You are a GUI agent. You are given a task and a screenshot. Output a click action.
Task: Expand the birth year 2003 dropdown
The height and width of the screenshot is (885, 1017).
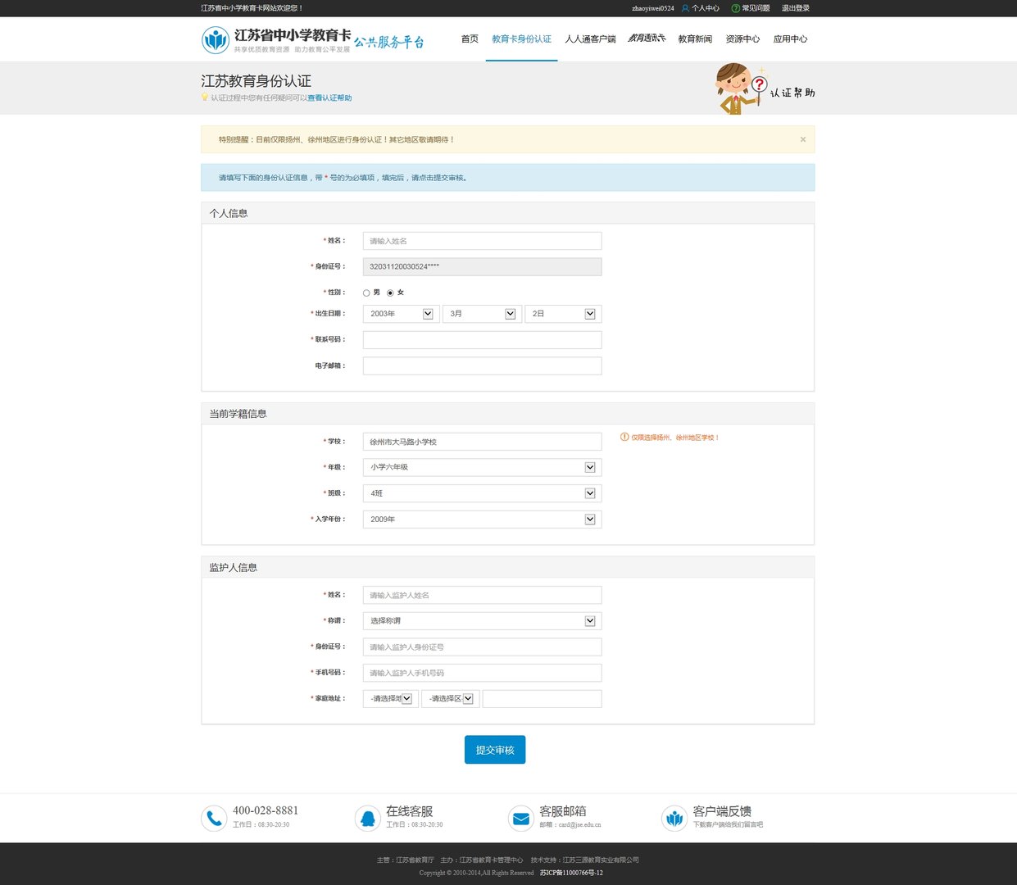(402, 314)
